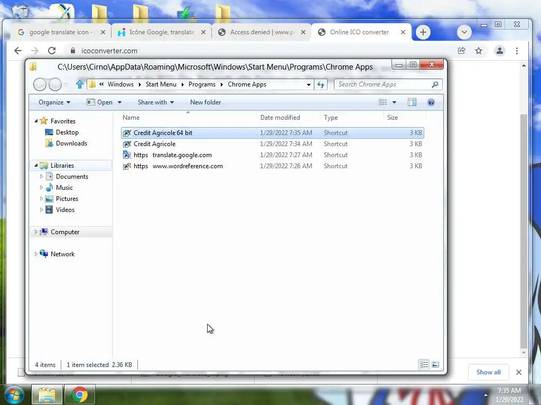
Task: Open the Explorer Help icon
Action: coord(431,102)
